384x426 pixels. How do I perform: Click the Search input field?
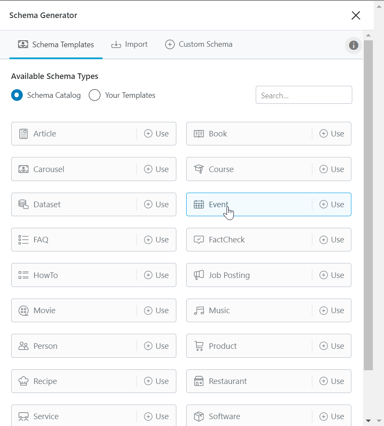coord(304,95)
